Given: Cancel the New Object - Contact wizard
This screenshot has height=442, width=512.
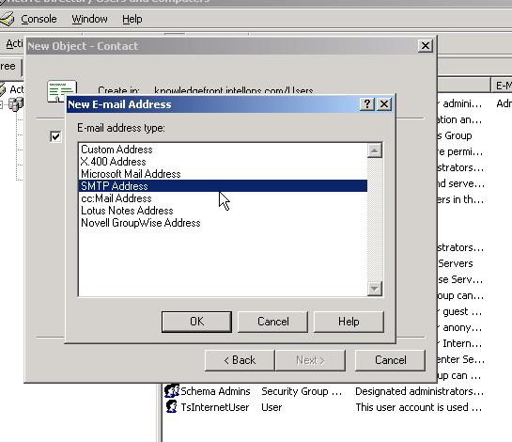Looking at the screenshot, I should tap(390, 360).
